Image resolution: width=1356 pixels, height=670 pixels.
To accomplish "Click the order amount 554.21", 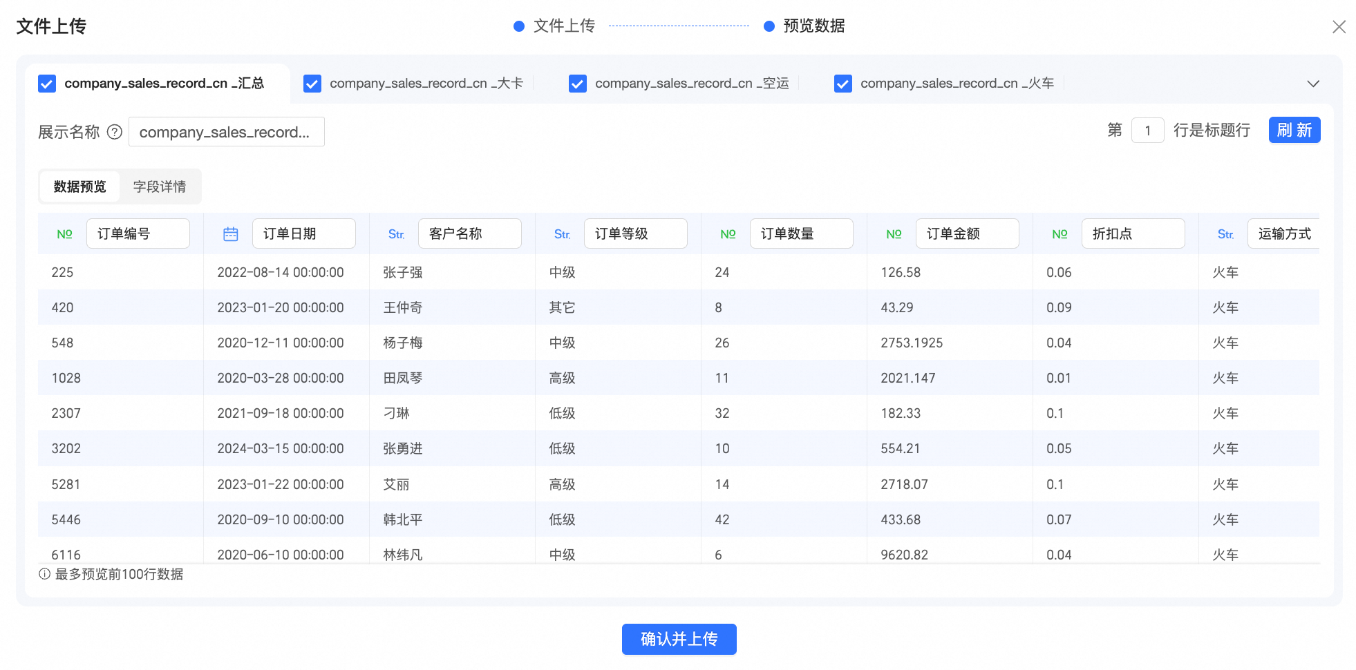I will click(x=901, y=448).
